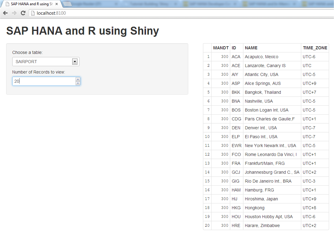The height and width of the screenshot is (235, 334).
Task: Click page icon in address bar
Action: tap(32, 13)
